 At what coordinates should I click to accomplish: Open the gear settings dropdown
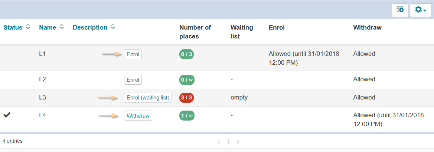(420, 10)
